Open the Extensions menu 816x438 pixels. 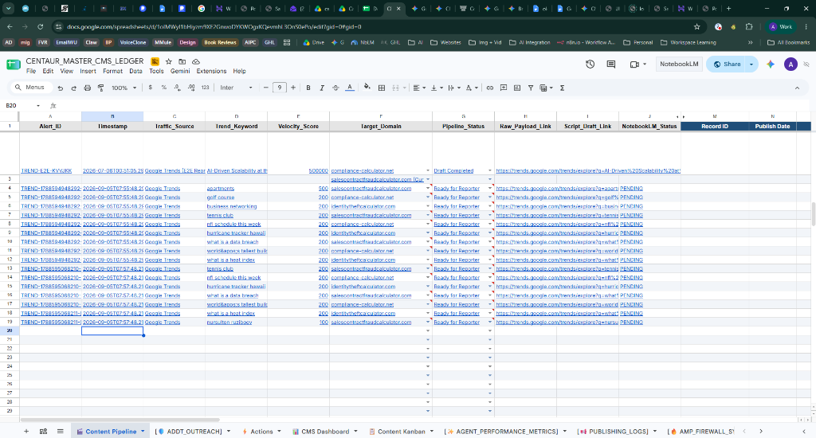click(211, 71)
